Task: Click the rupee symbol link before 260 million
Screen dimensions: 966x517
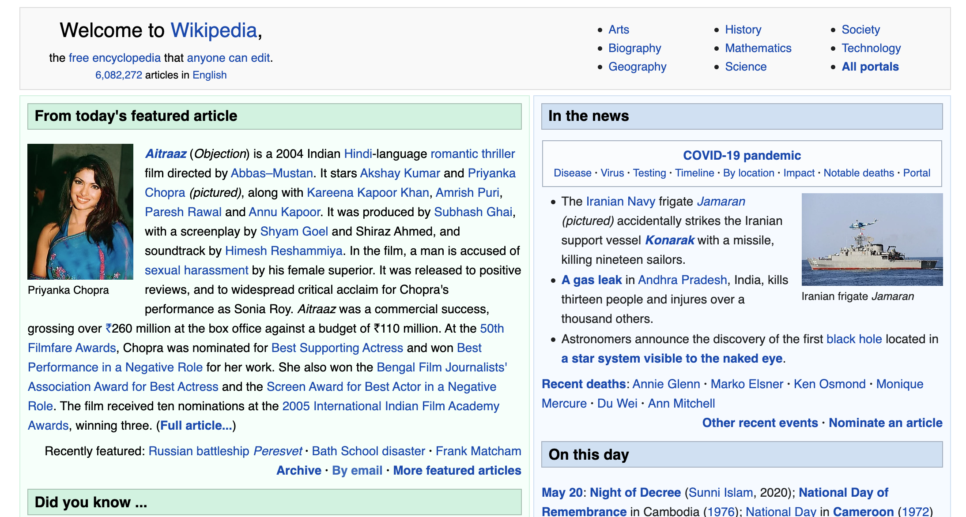Action: tap(109, 329)
